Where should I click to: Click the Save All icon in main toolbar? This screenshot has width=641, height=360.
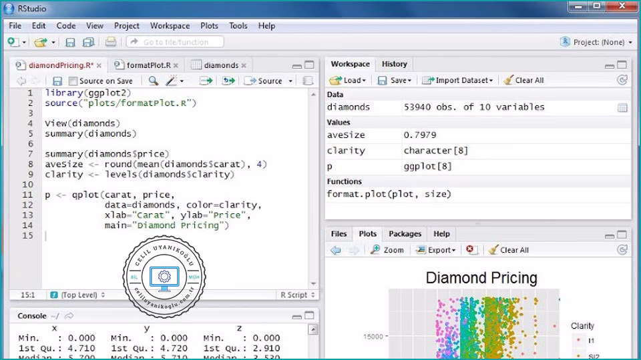click(x=88, y=42)
